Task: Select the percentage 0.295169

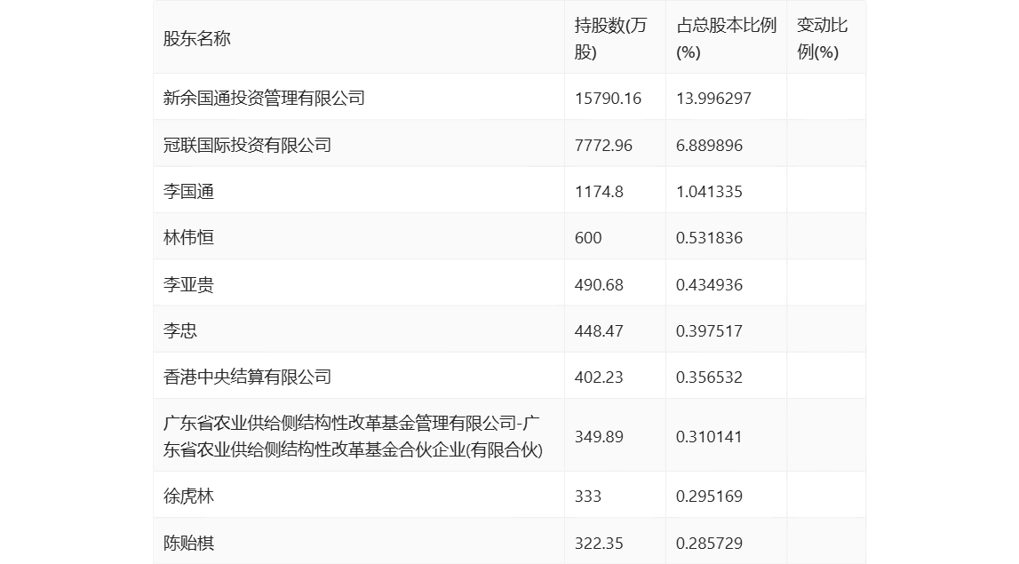Action: pos(709,496)
